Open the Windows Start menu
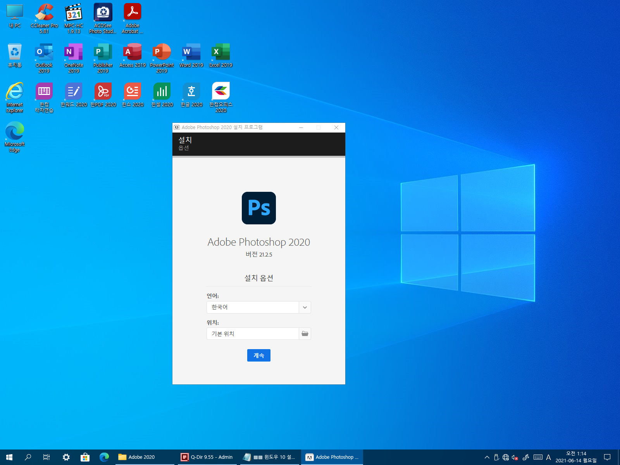 point(9,457)
